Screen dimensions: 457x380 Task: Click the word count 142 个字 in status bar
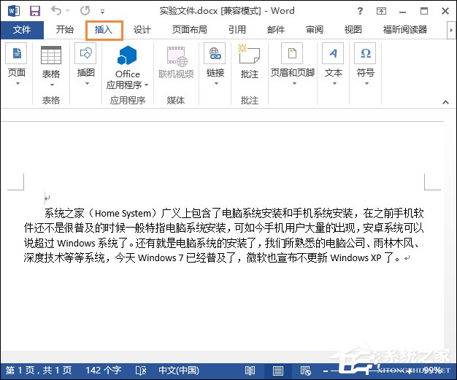tap(103, 371)
